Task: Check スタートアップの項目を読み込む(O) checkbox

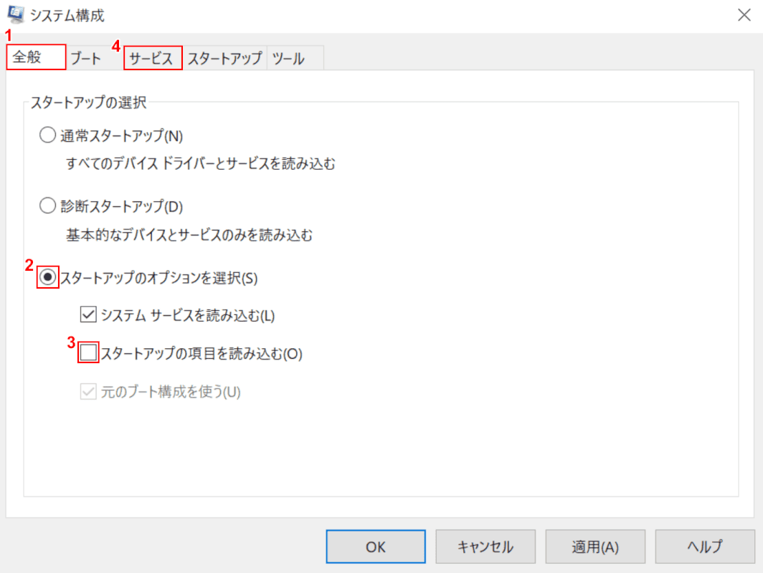Action: click(x=88, y=352)
